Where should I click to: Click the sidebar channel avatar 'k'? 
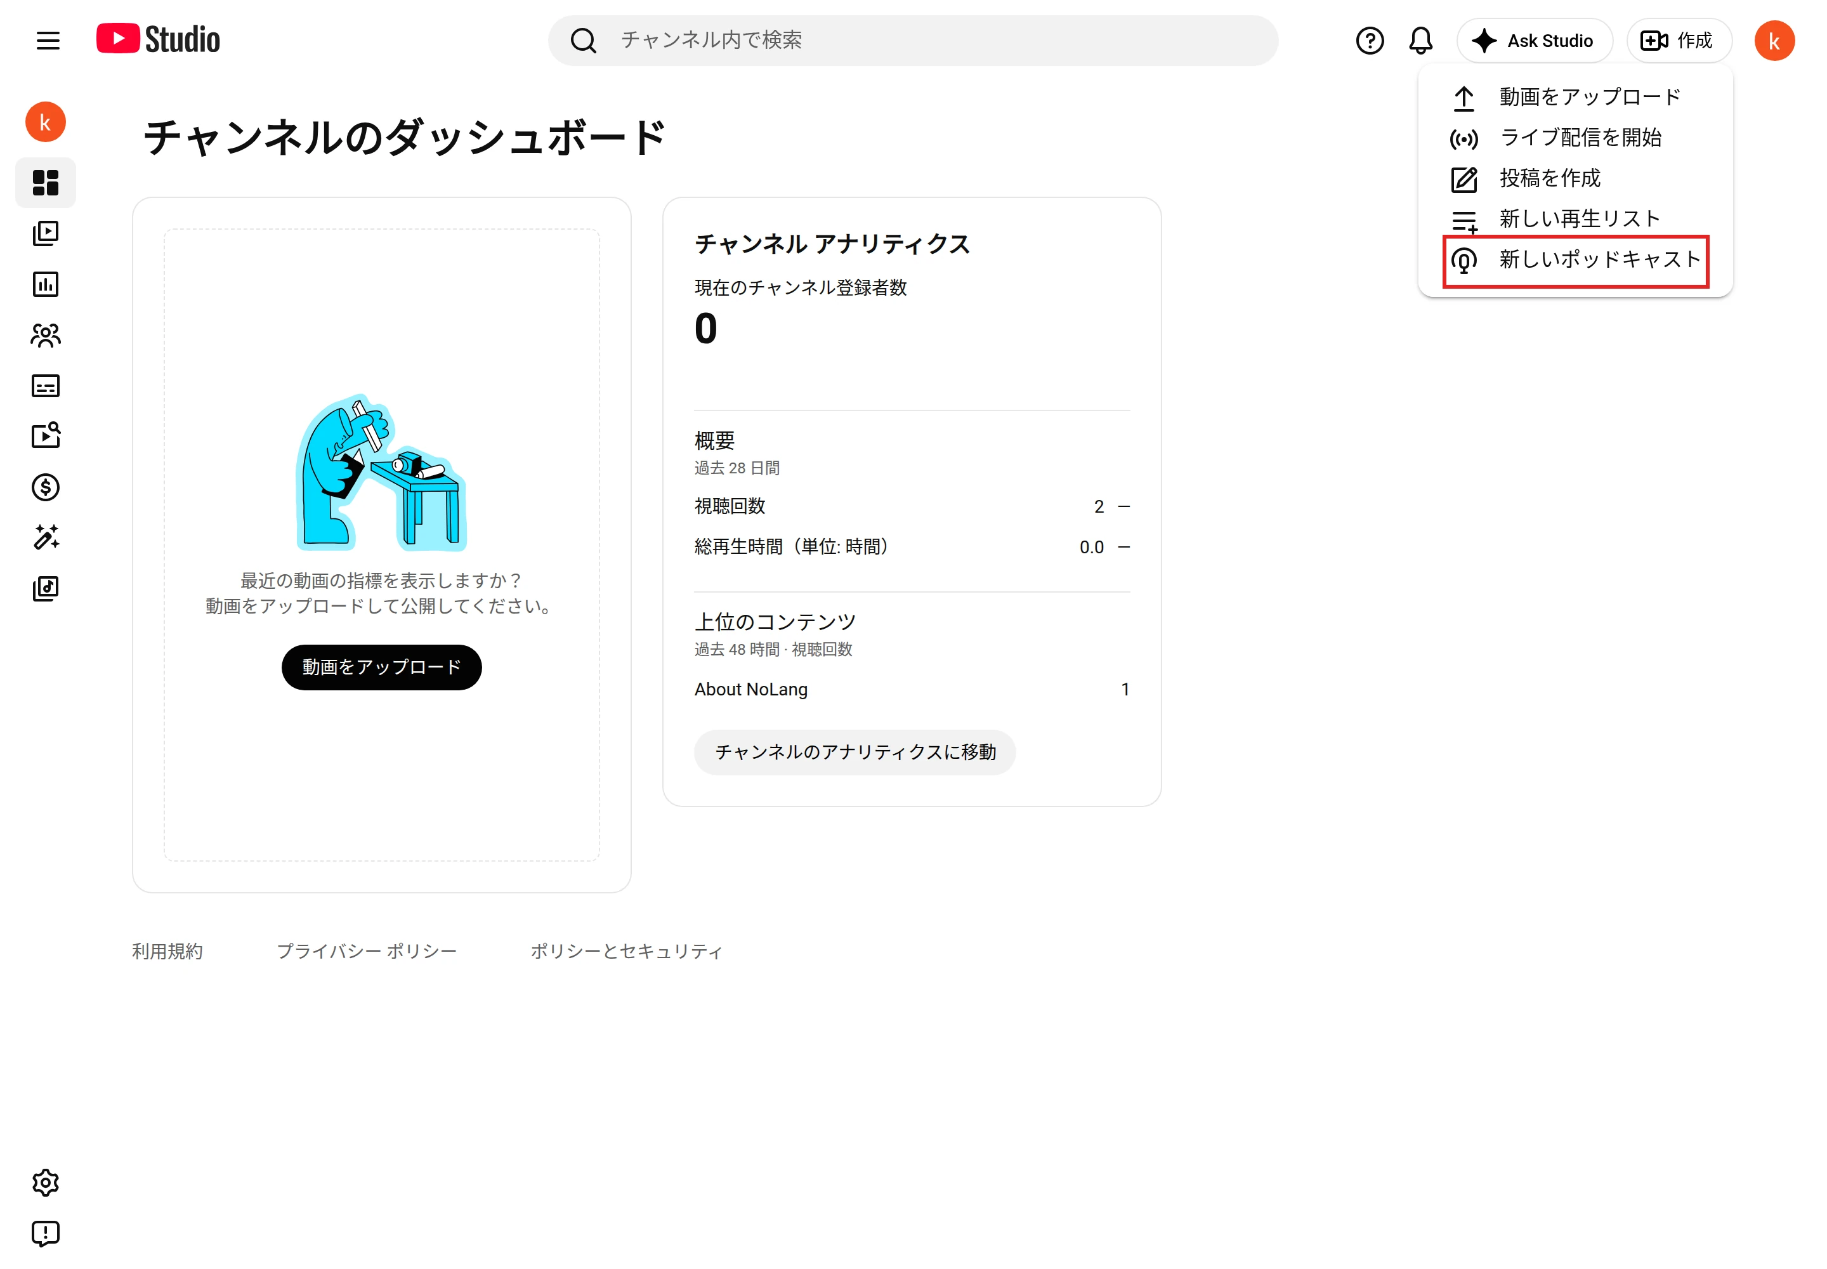coord(45,122)
